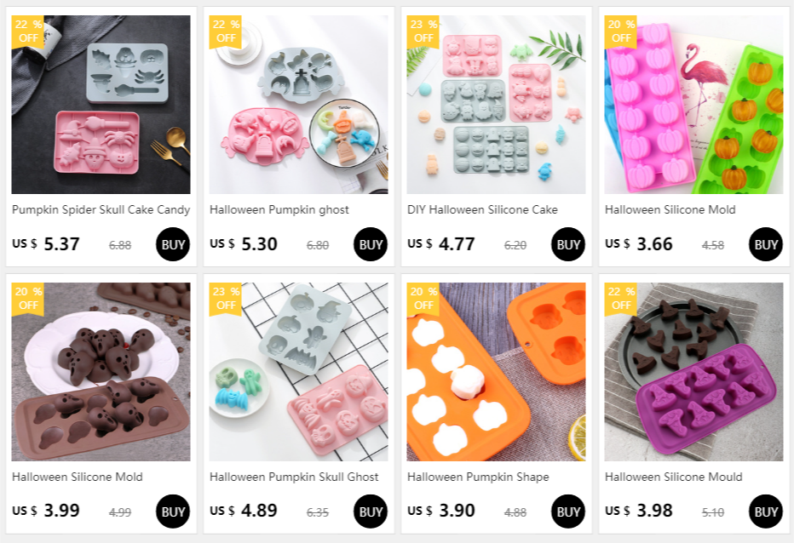This screenshot has width=794, height=543.
Task: Open Pumpkin Spider Skull Cake Candy title
Action: pyautogui.click(x=101, y=209)
